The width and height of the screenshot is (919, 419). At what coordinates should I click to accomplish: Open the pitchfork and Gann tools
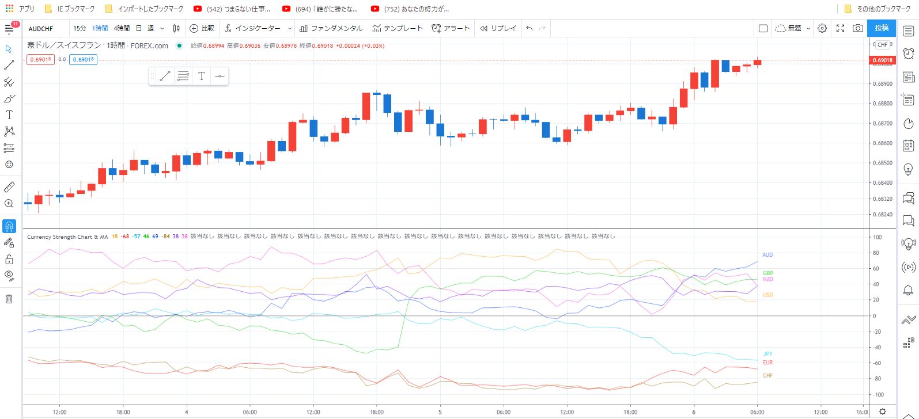9,82
